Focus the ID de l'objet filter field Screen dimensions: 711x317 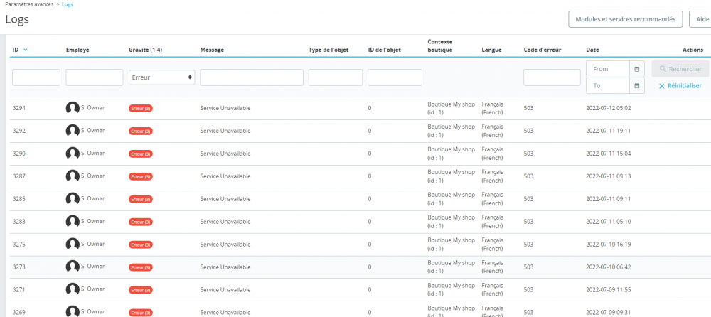click(395, 77)
